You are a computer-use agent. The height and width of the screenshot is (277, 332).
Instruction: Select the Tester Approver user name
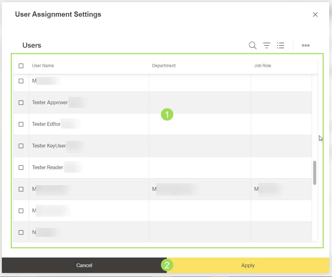pos(50,103)
